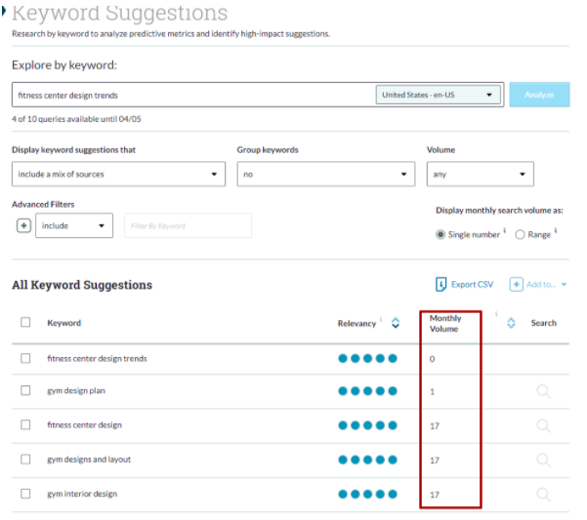Image resolution: width=587 pixels, height=520 pixels.
Task: Click the Filter By Keyword input field
Action: (188, 225)
